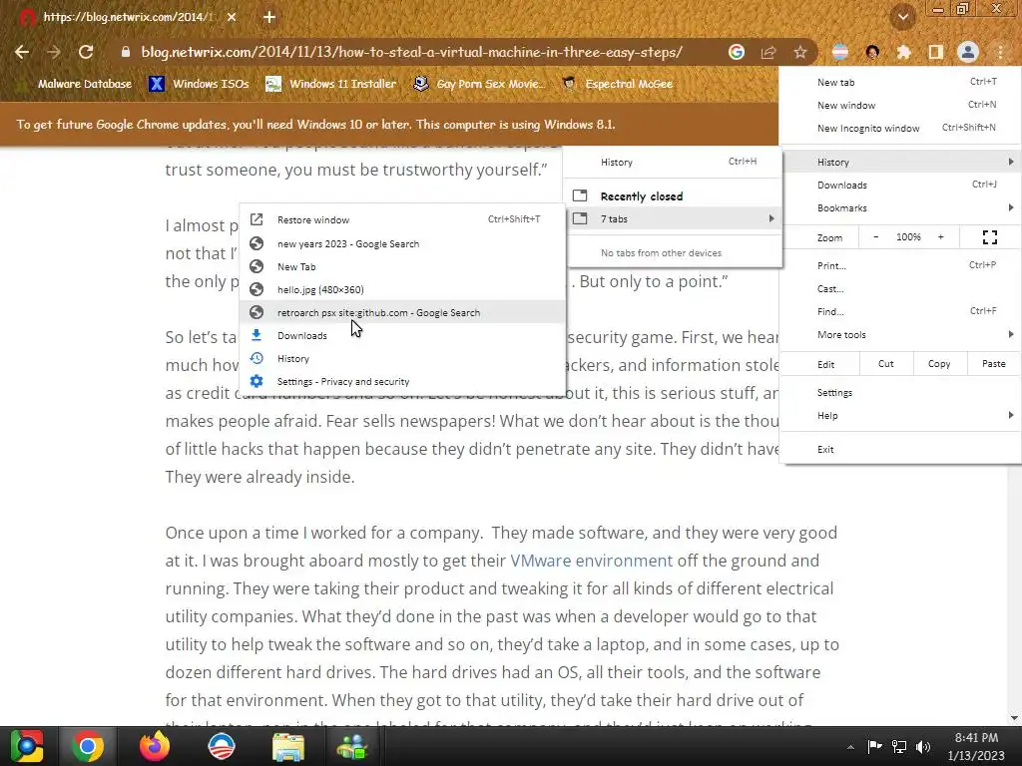The image size is (1022, 766).
Task: Open Downloads from the Chrome menu
Action: pos(900,185)
